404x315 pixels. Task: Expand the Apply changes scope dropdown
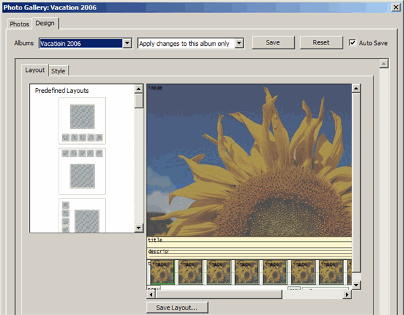239,43
